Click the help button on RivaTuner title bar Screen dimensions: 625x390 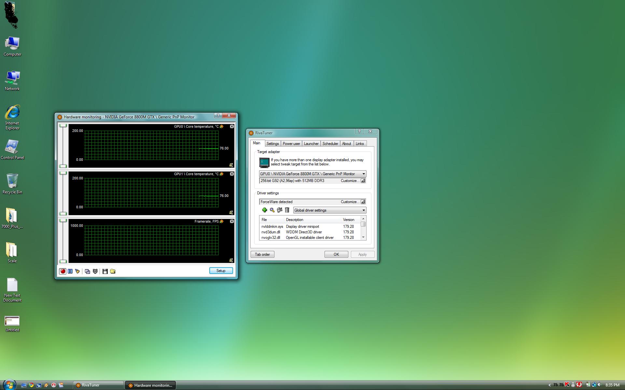click(x=359, y=131)
